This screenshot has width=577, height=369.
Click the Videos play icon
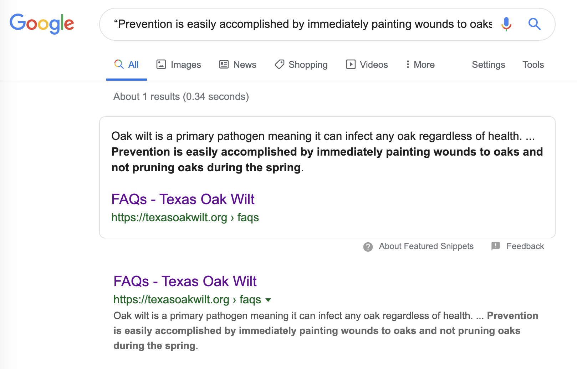click(351, 64)
